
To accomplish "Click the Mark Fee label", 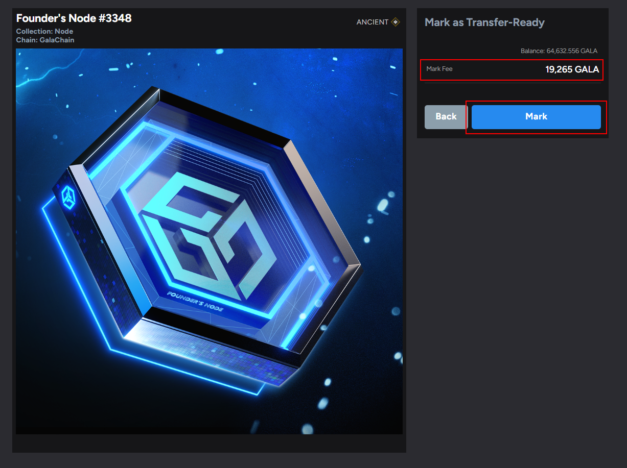I will [x=439, y=69].
